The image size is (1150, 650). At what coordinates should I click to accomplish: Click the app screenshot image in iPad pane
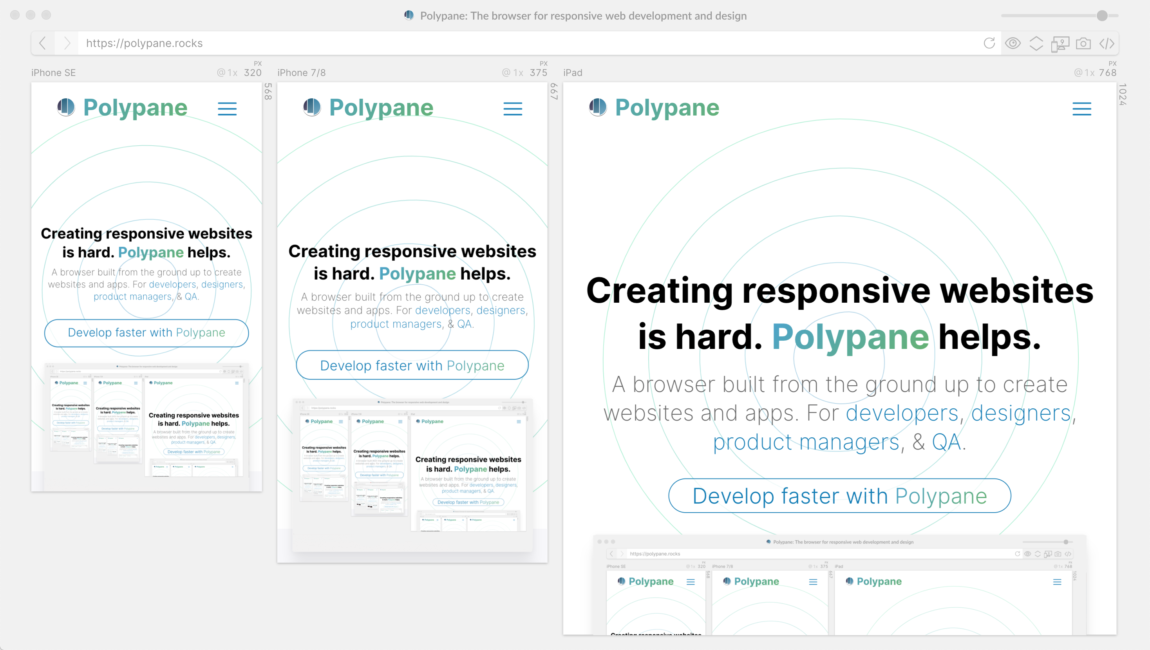(x=839, y=585)
